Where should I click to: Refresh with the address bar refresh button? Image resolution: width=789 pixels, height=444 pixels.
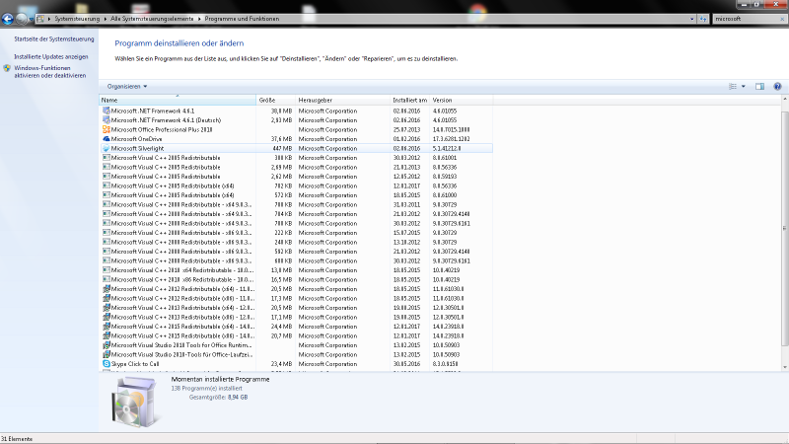[x=703, y=19]
